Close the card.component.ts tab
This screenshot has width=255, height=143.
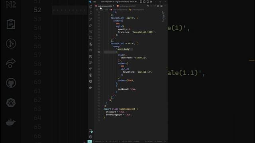[114, 6]
